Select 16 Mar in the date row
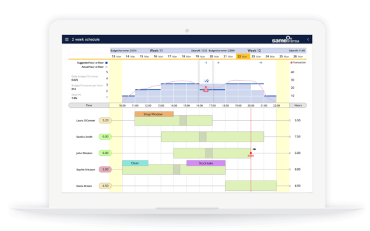This screenshot has width=370, height=231. (x=158, y=57)
